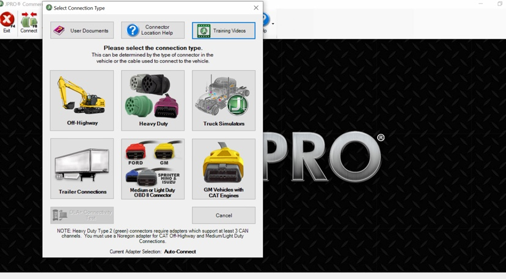This screenshot has width=506, height=279.
Task: Select the Off-Highway connection type
Action: [82, 101]
